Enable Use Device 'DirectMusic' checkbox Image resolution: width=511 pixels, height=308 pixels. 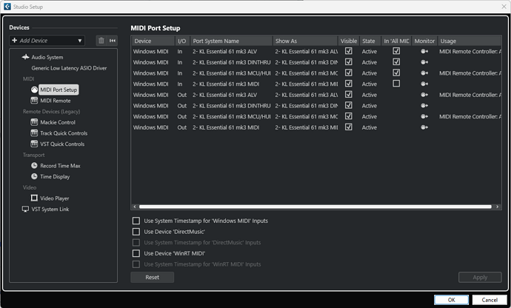click(136, 232)
